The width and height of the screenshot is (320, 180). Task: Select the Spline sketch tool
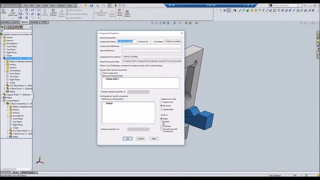[32, 10]
